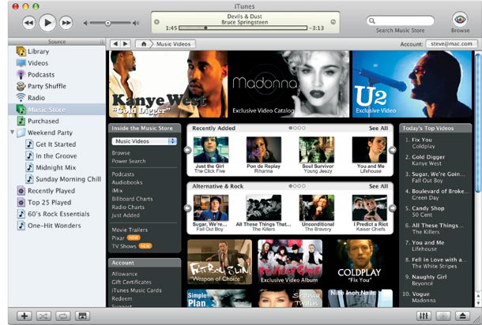482x325 pixels.
Task: Open TV Shows link
Action: (x=124, y=246)
